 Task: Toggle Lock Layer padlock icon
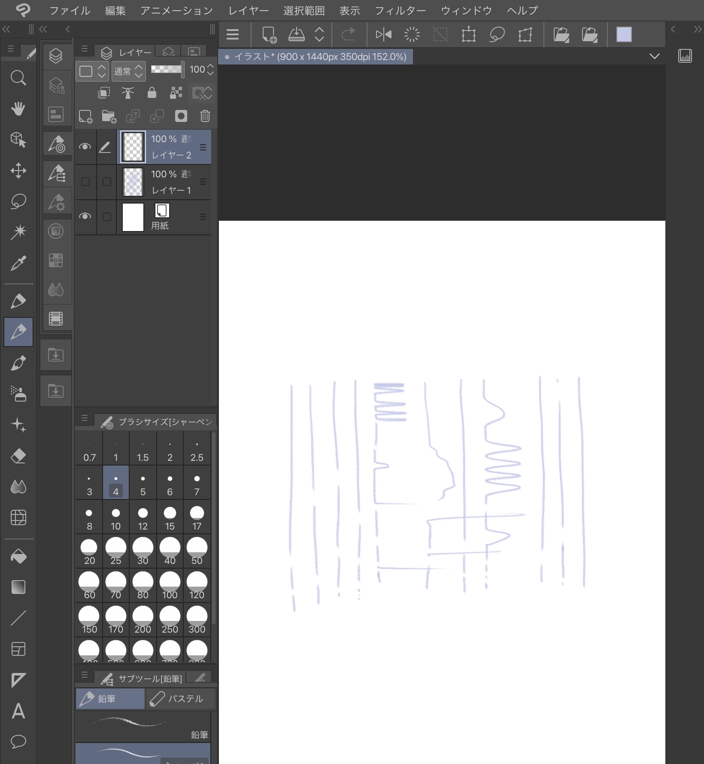point(152,93)
